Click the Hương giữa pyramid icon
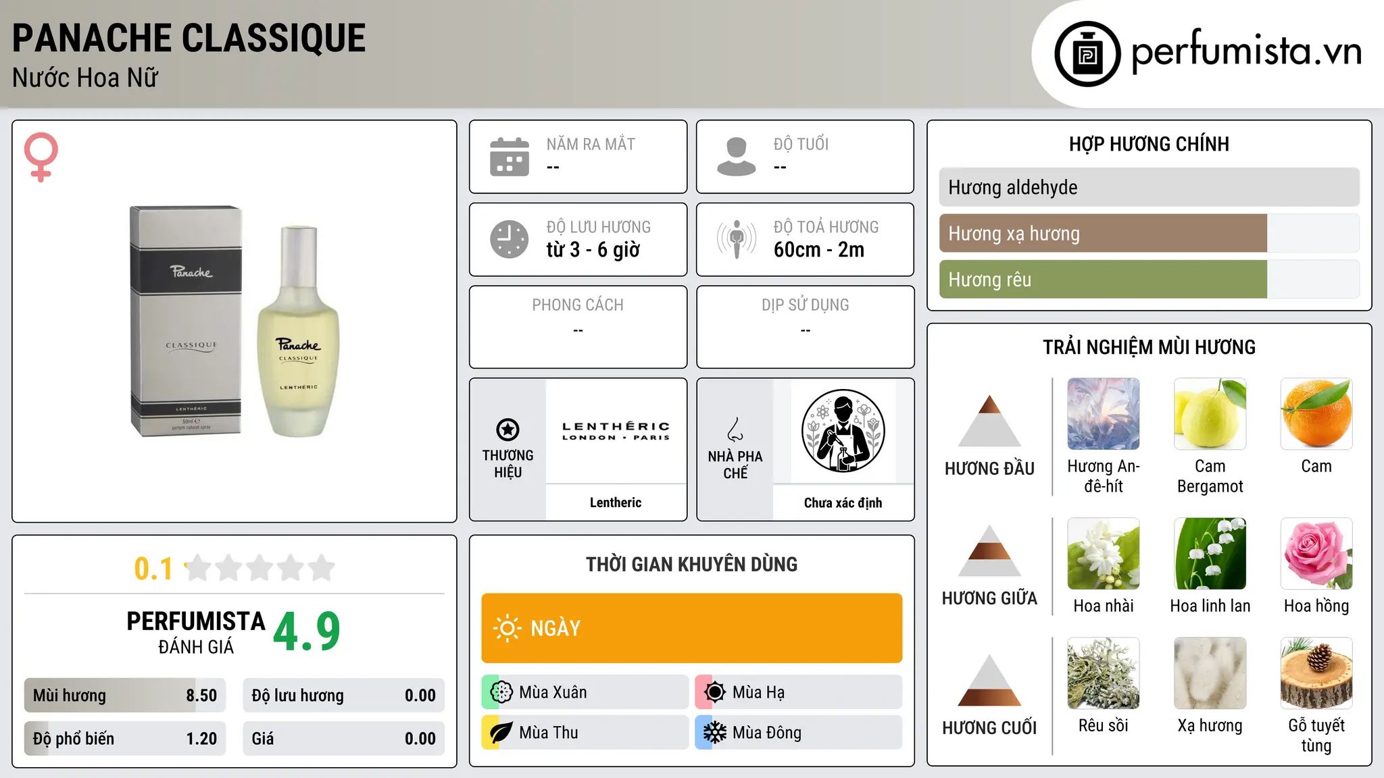 989,550
